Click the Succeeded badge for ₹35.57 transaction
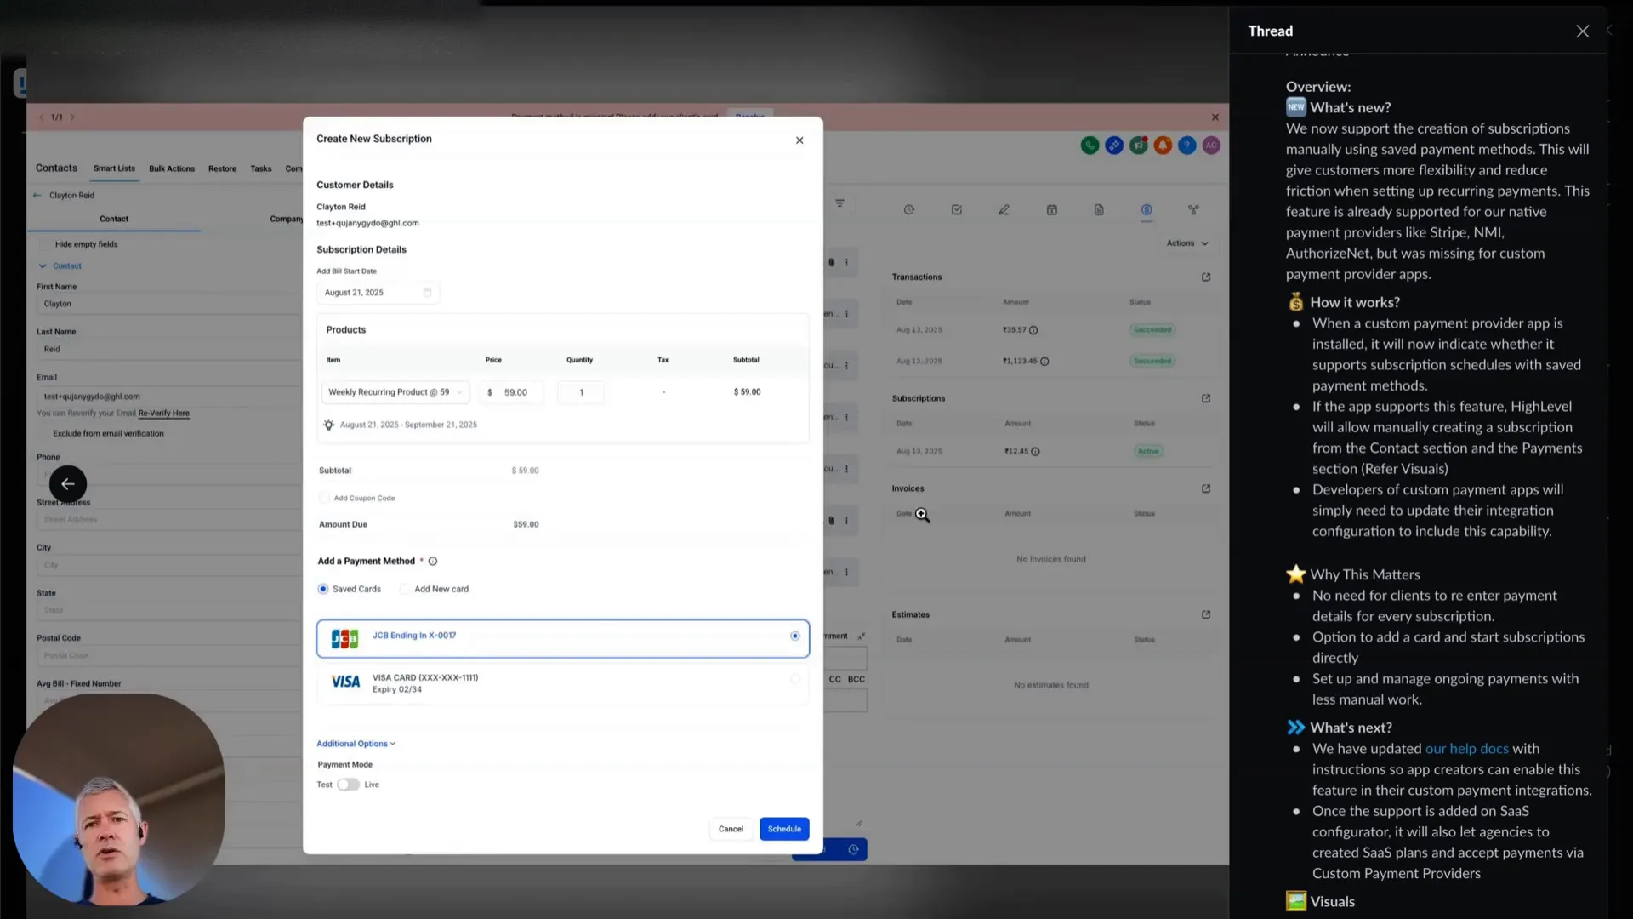Screen dimensions: 1633x919 pyautogui.click(x=1152, y=330)
